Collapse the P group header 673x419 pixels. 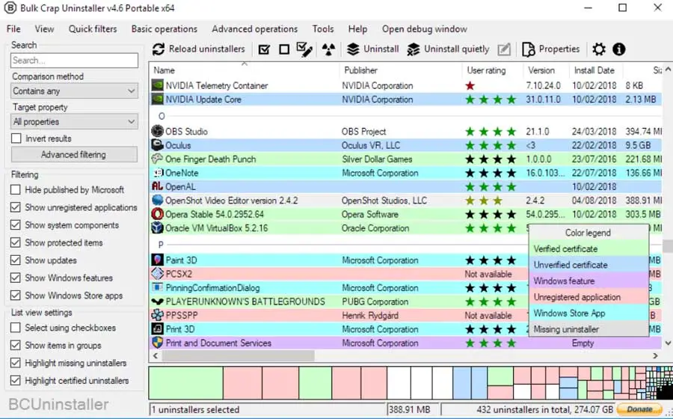point(161,244)
